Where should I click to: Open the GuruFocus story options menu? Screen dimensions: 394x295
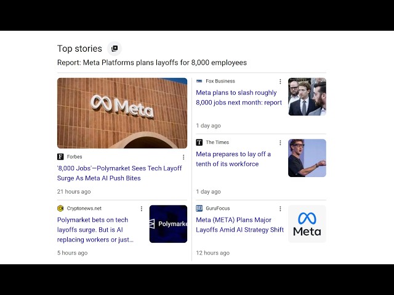[x=280, y=209]
